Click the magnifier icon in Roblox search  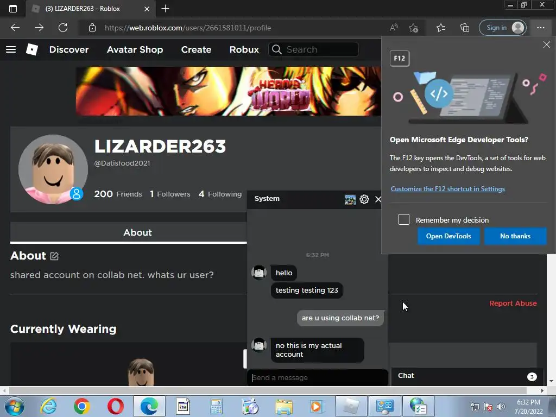(x=276, y=49)
